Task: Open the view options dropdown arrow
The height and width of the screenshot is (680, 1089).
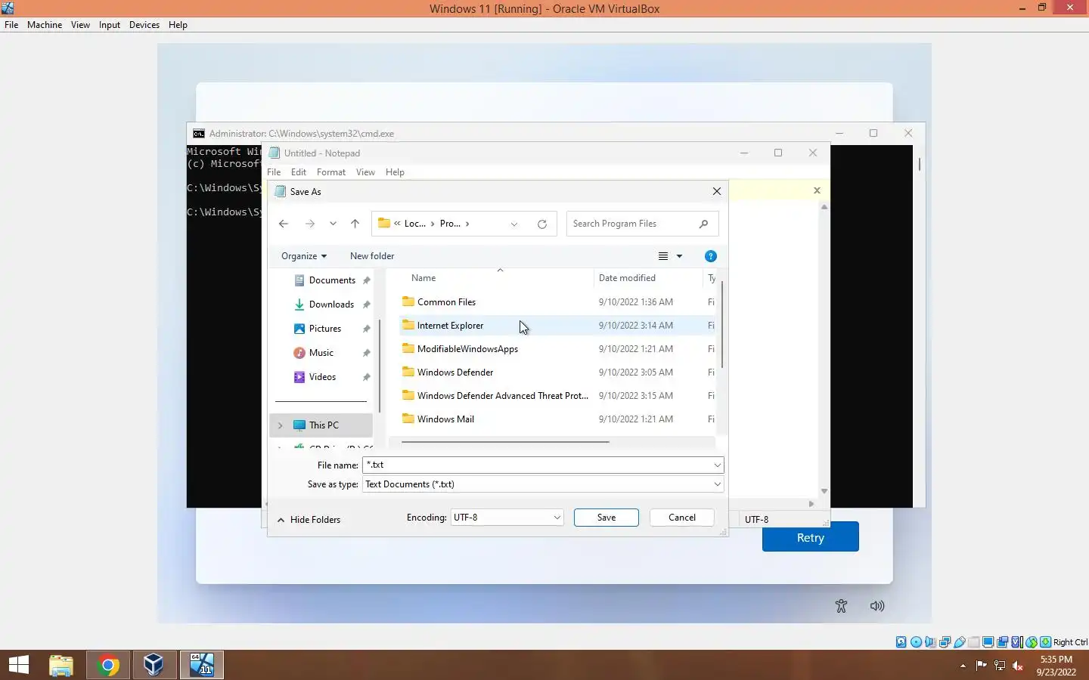Action: 679,256
